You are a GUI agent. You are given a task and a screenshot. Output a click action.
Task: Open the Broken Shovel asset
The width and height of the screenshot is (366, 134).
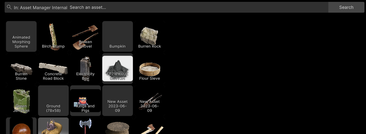pos(85,36)
